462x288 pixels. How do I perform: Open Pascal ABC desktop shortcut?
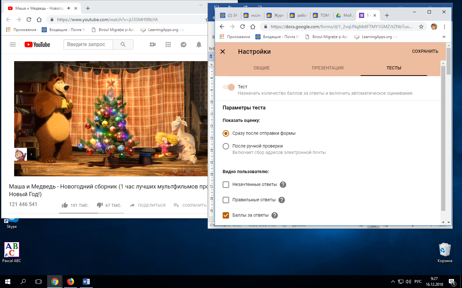click(12, 252)
